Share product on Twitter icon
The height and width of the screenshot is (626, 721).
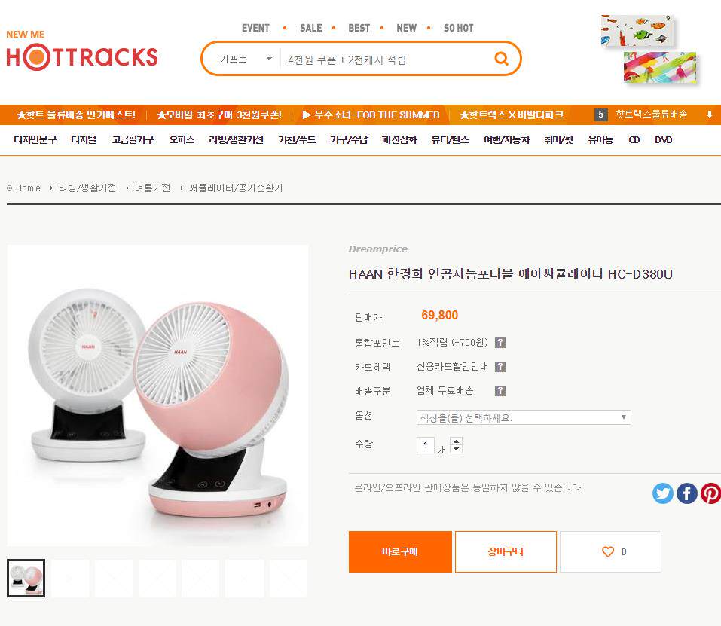[x=662, y=493]
